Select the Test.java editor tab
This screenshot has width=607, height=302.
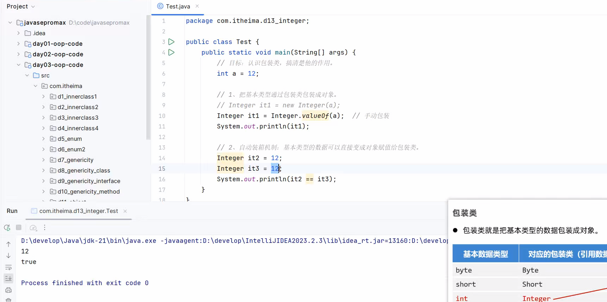(x=178, y=6)
